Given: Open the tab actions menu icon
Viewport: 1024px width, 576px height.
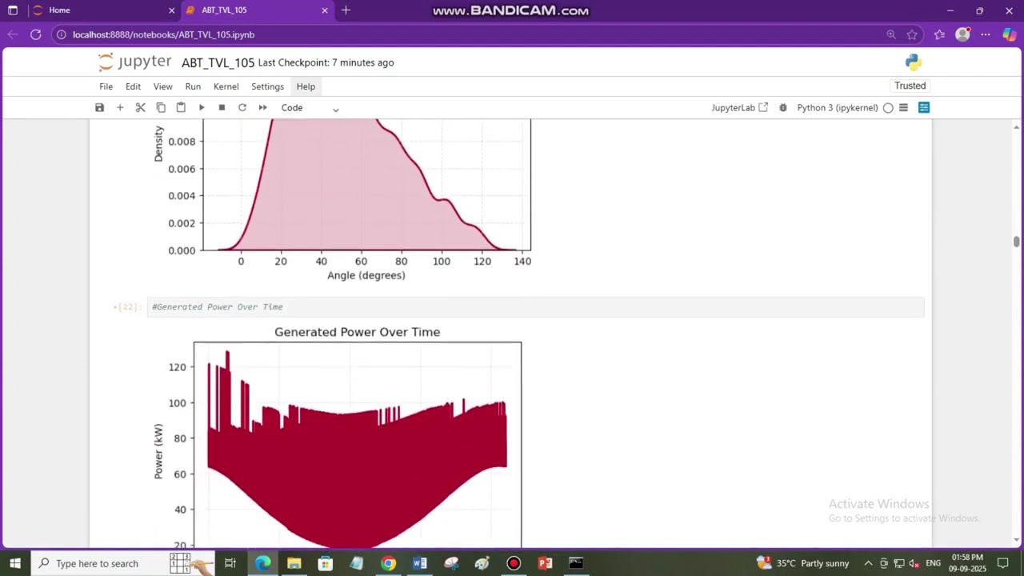Looking at the screenshot, I should (x=13, y=10).
